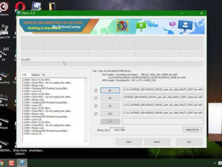
Task: Click the CP file path field
Action: coord(163,106)
